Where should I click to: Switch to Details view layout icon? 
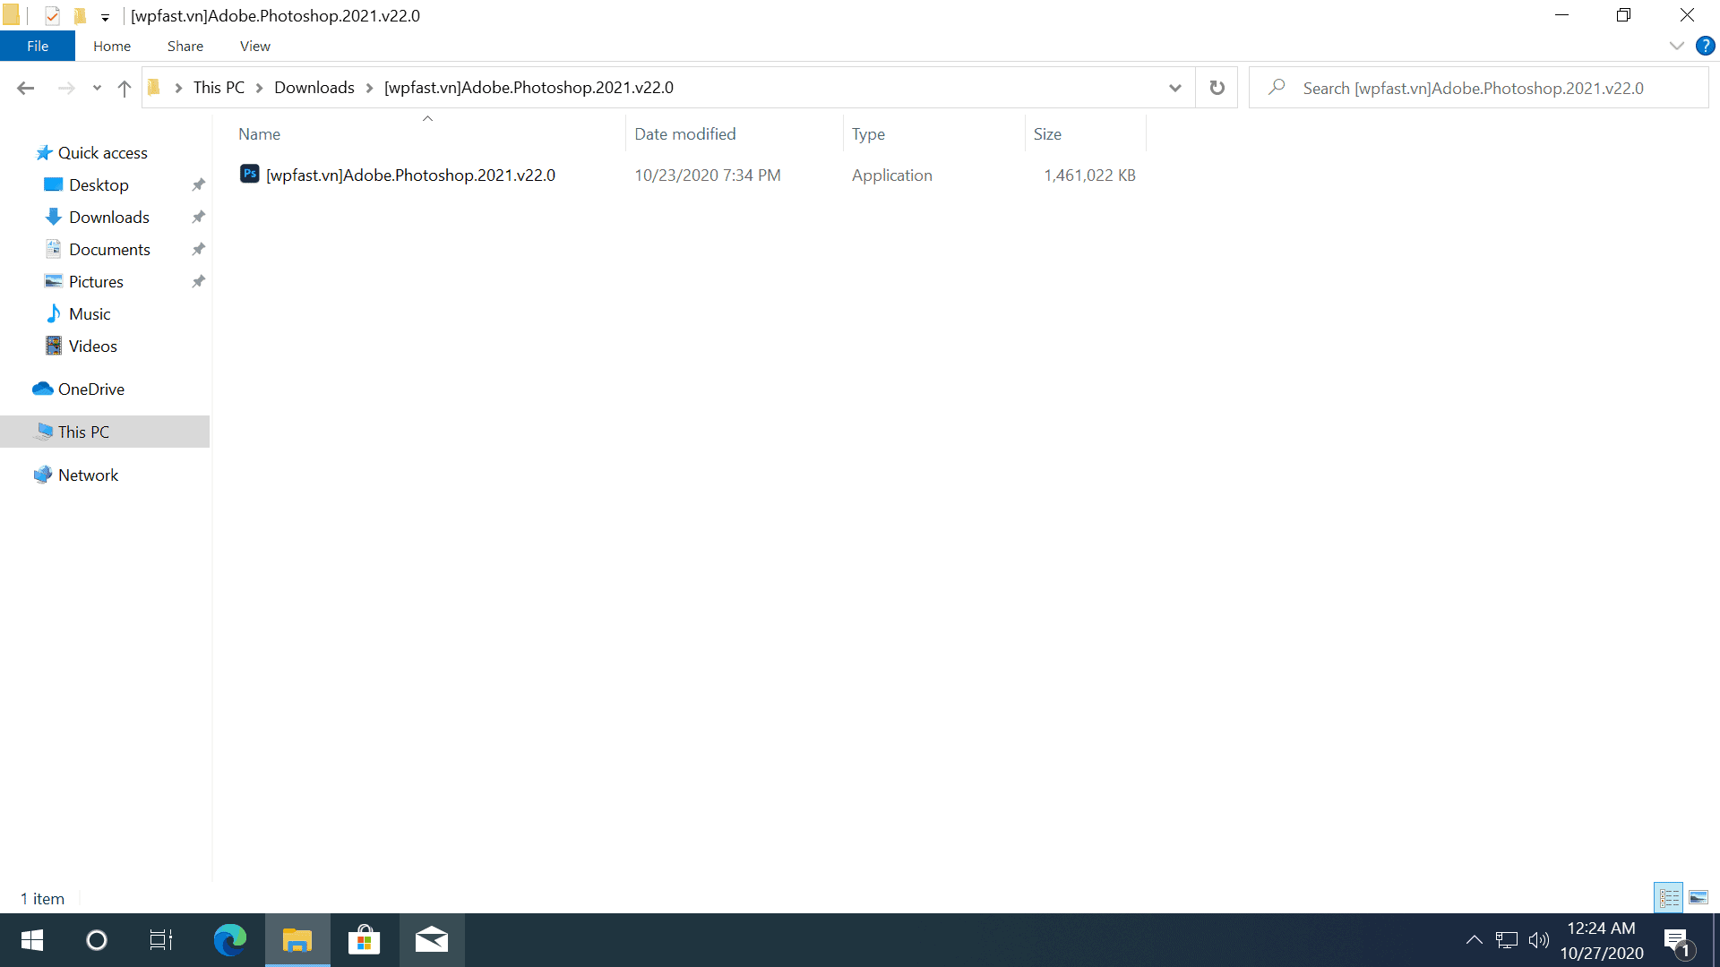(1669, 897)
